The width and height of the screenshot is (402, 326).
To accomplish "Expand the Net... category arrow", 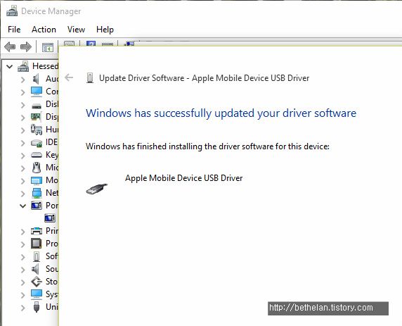I will tap(22, 194).
